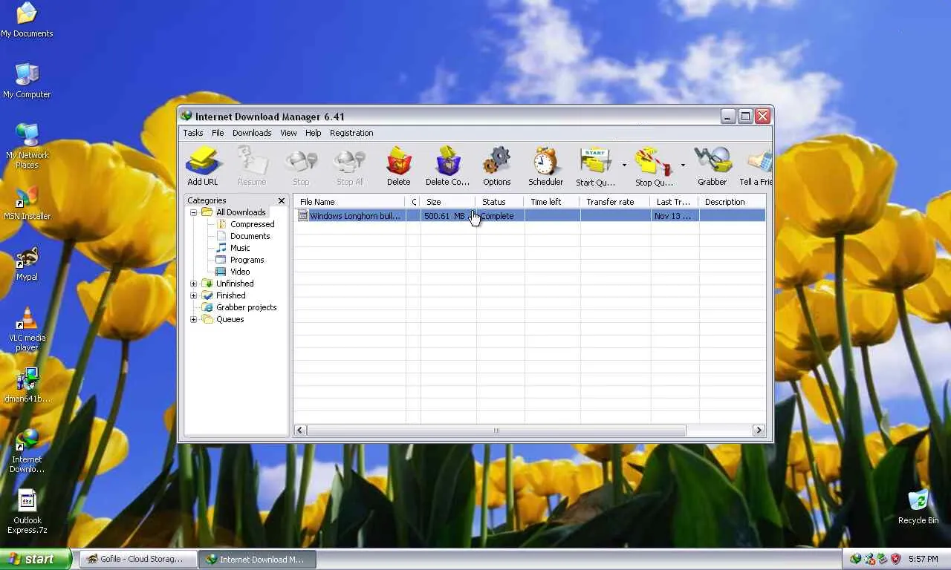Click the IDM icon in the system tray

[856, 559]
